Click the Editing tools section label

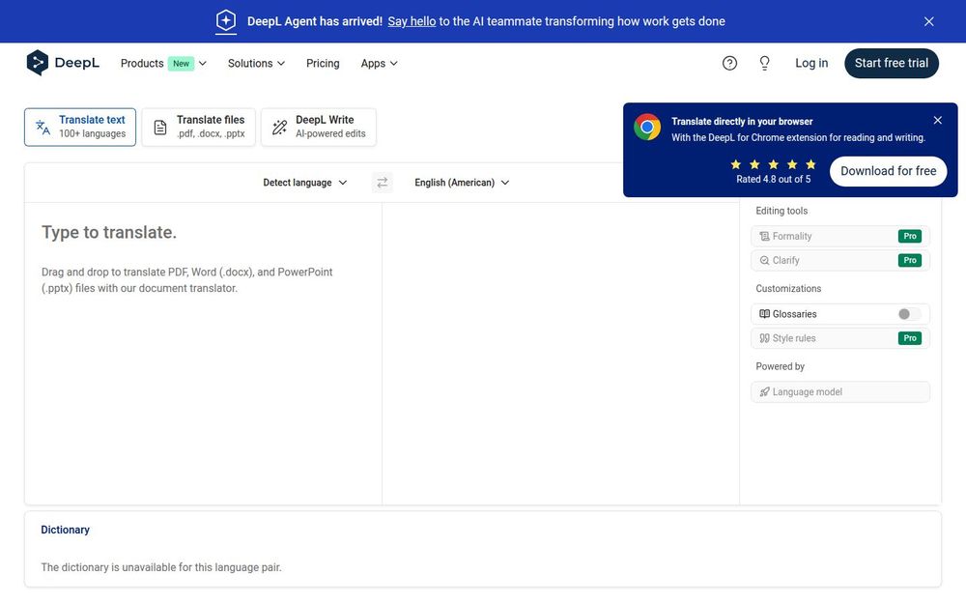tap(781, 211)
